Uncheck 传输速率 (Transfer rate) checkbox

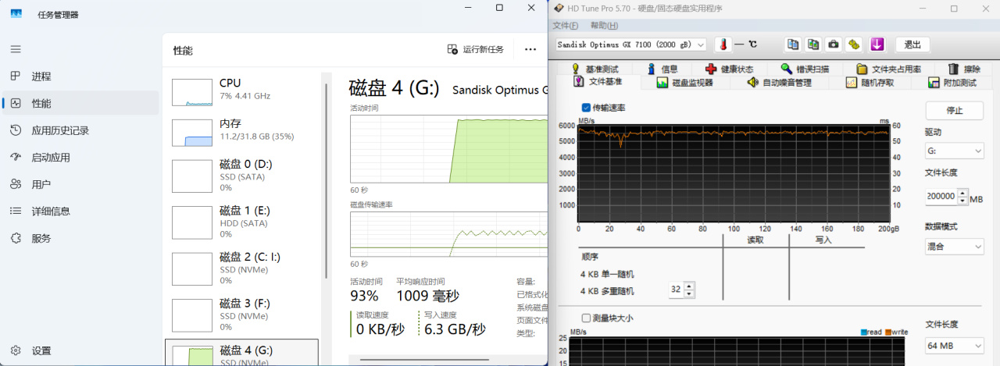[586, 108]
